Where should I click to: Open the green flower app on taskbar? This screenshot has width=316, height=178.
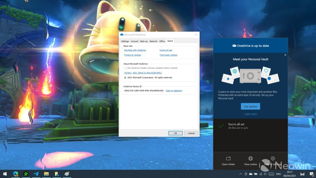coord(26,174)
